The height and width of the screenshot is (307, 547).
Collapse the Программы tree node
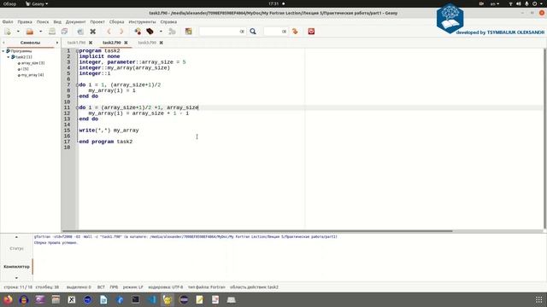pyautogui.click(x=3, y=51)
